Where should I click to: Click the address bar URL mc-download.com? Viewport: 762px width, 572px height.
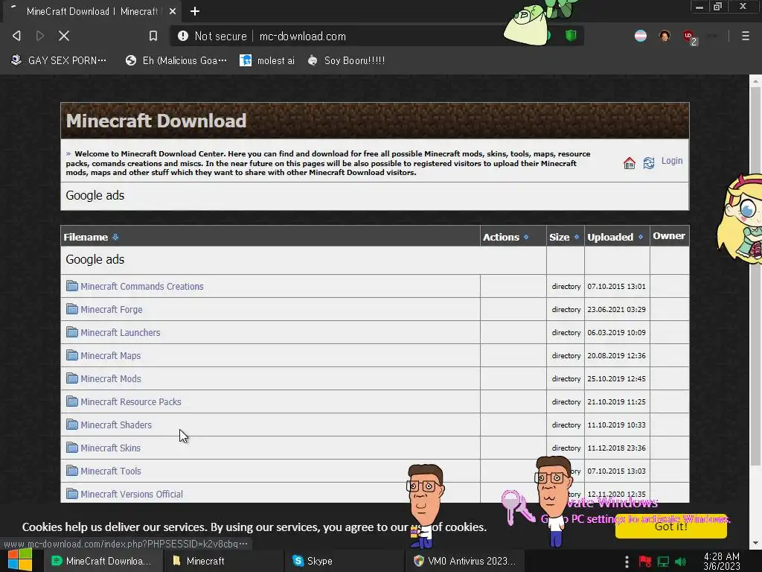coord(302,36)
